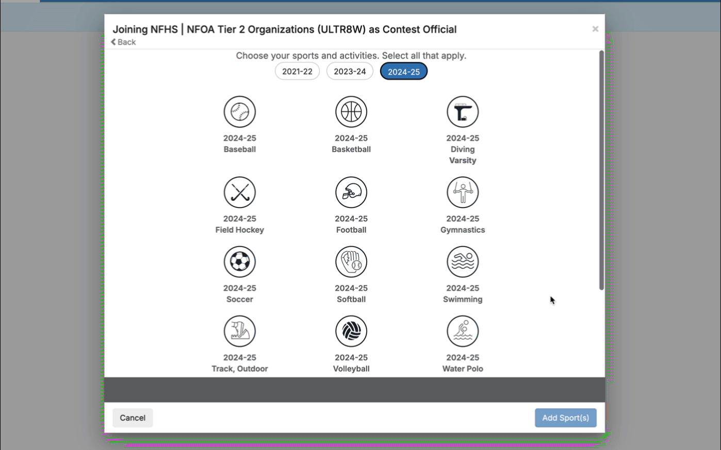
Task: Select the 2024-25 season tab
Action: click(x=403, y=72)
